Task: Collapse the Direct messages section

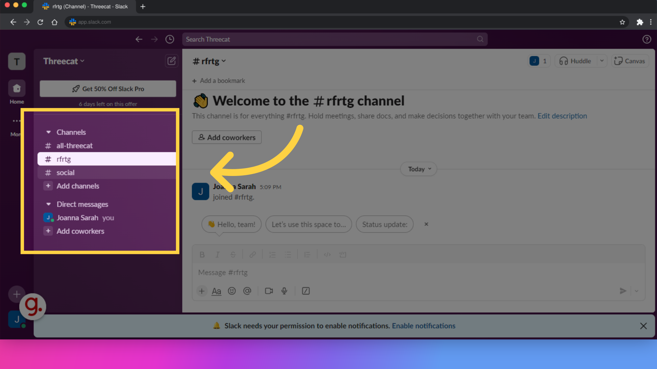Action: 49,204
